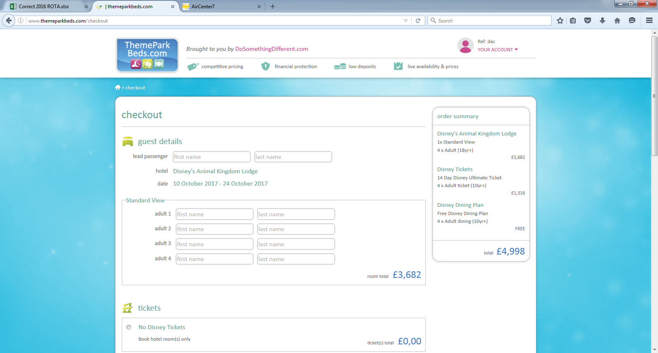Click the account avatar icon
The image size is (658, 353).
[x=465, y=46]
